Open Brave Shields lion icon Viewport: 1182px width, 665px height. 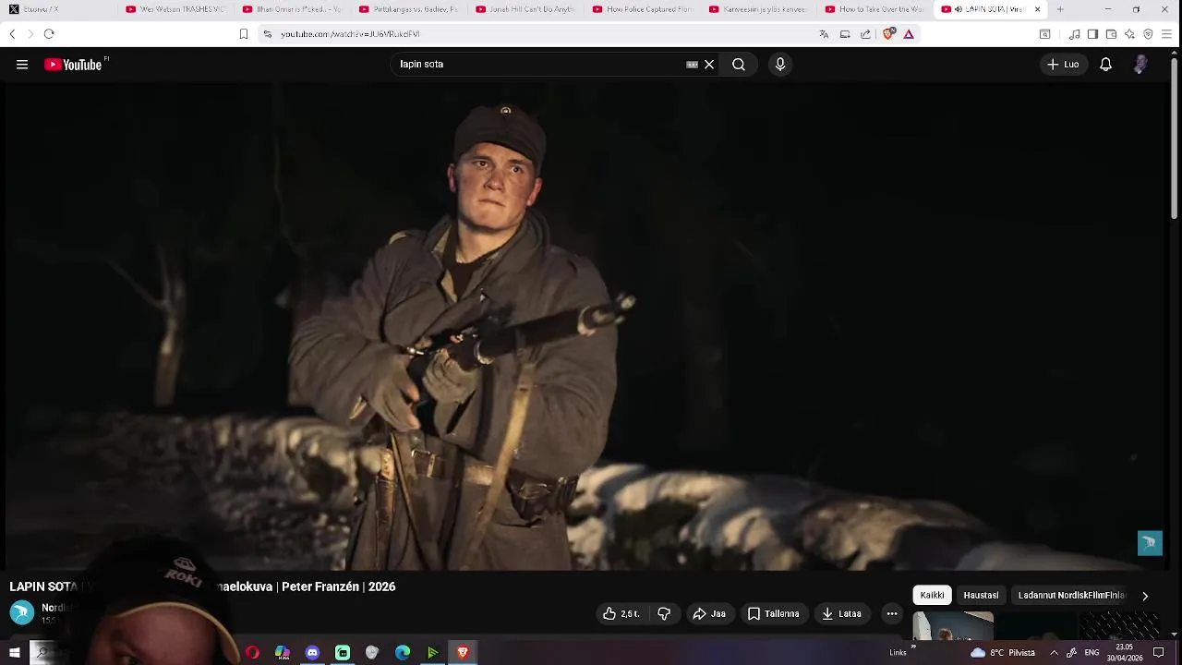coord(889,34)
